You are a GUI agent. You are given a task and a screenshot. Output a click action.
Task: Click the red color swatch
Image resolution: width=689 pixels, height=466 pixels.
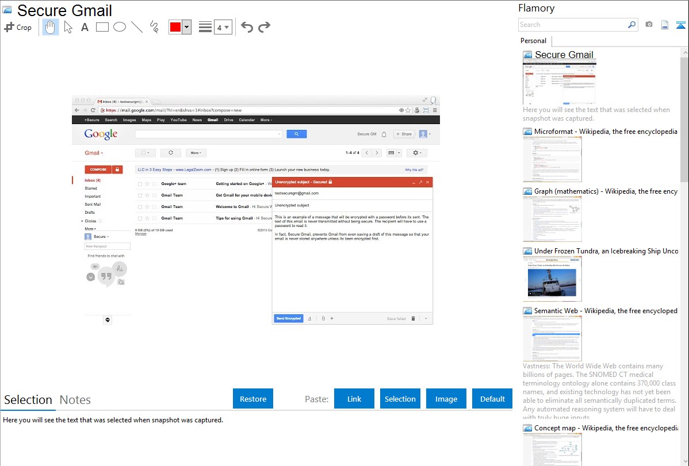coord(175,27)
